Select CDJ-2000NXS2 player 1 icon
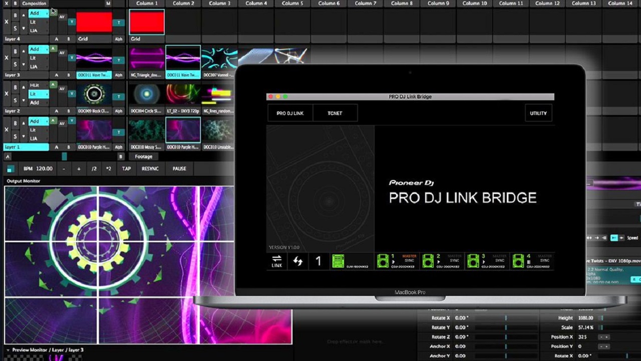The height and width of the screenshot is (361, 641). 383,261
